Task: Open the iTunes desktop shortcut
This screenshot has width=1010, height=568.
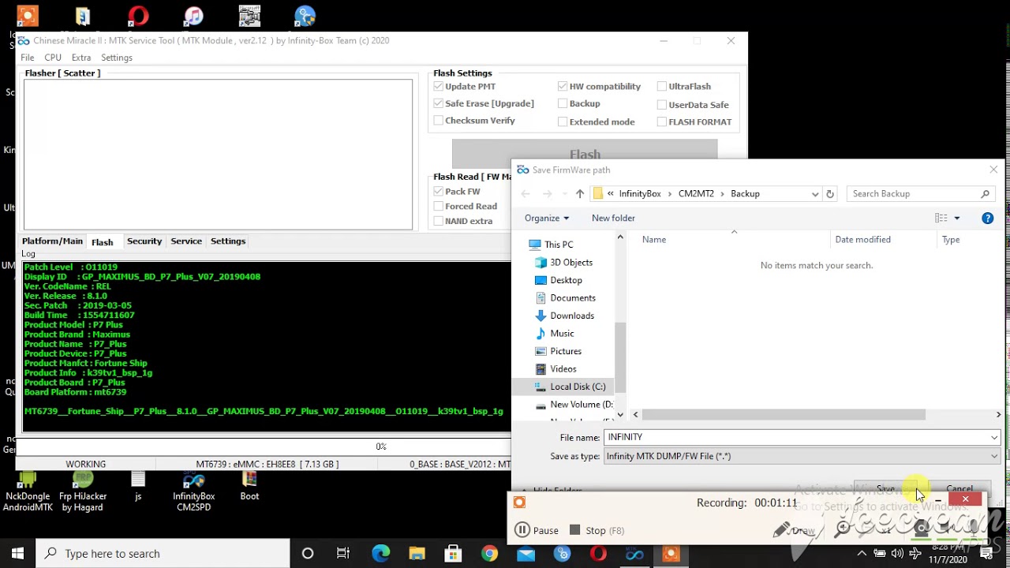Action: point(193,16)
